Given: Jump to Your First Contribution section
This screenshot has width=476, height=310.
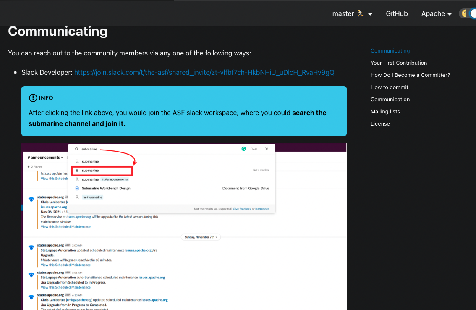Looking at the screenshot, I should coord(399,63).
